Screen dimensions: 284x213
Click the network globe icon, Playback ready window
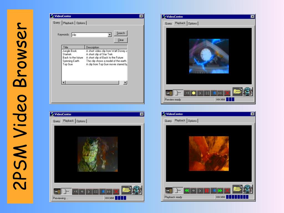click(248, 189)
